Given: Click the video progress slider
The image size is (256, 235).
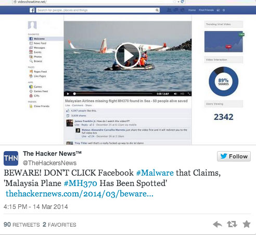Looking at the screenshot, I should tap(113, 94).
